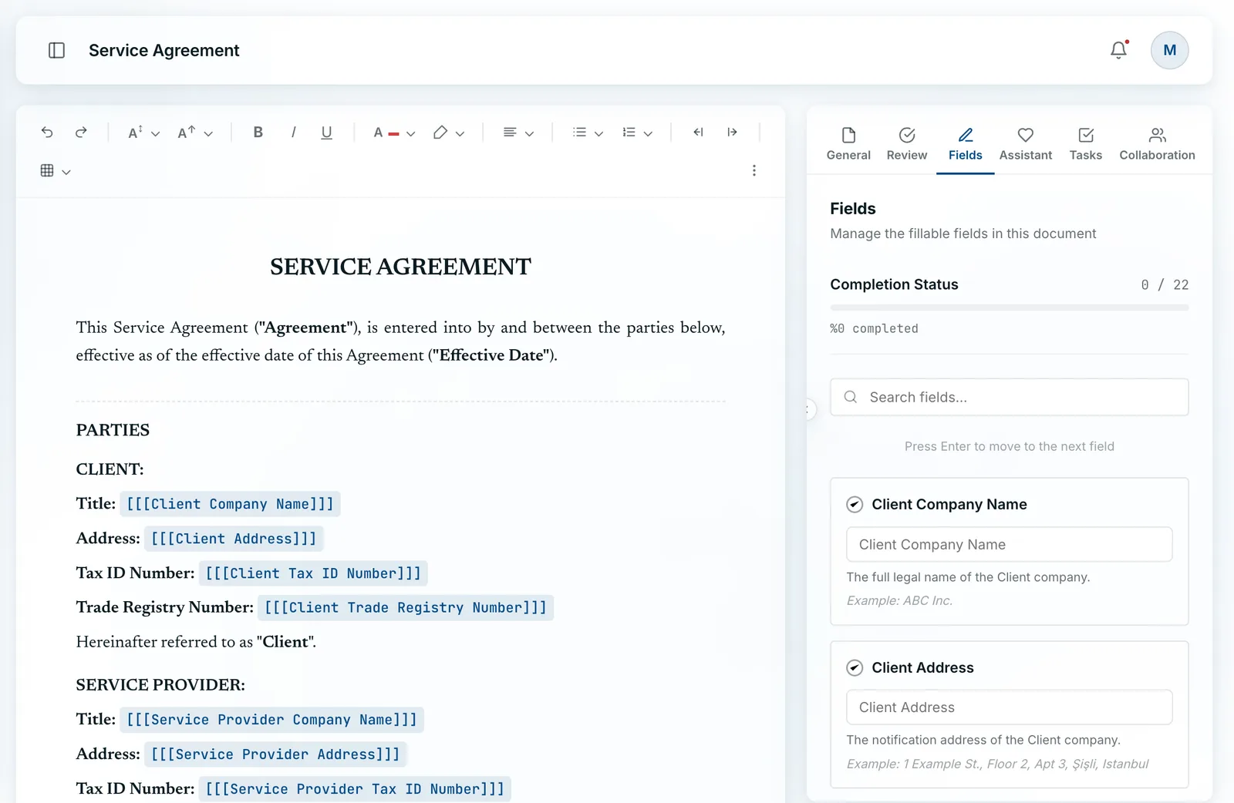Toggle italic formatting
1234x803 pixels.
[x=293, y=133]
